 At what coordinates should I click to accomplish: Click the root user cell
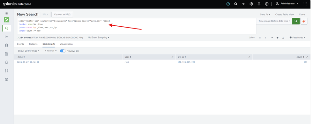click(127, 62)
